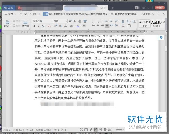Open the font size dropdown
169x134 pixels.
66,21
